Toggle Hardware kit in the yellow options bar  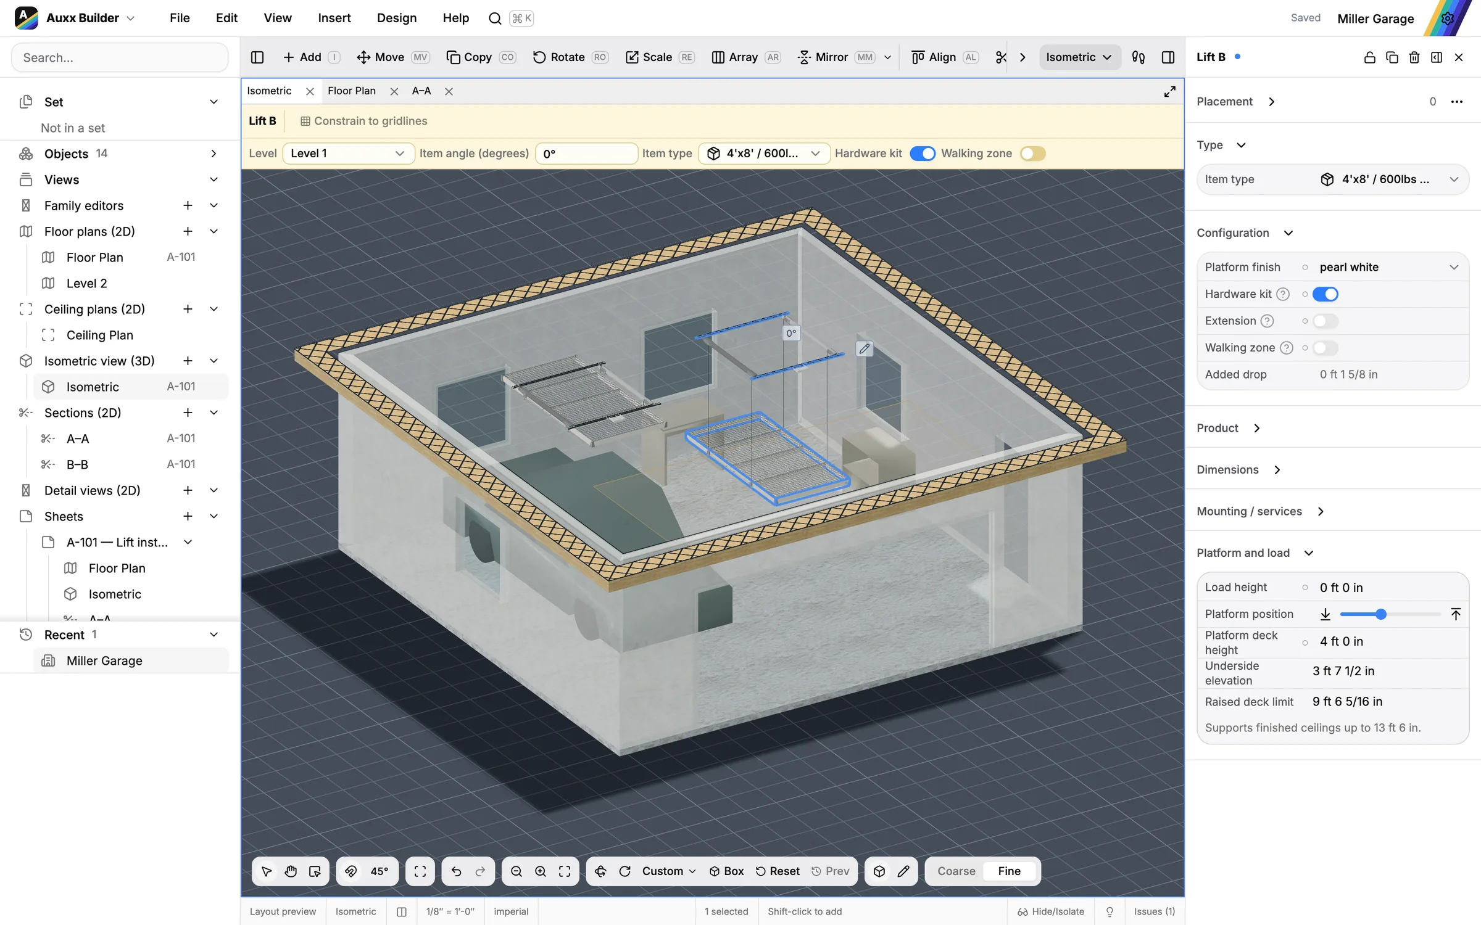pos(923,154)
